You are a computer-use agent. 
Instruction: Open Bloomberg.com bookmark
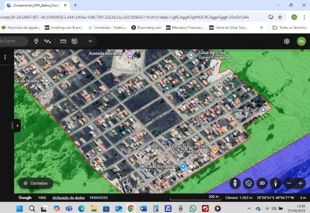[146, 28]
